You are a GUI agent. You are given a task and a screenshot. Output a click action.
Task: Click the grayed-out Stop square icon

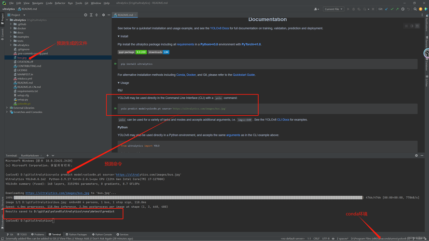click(x=373, y=9)
